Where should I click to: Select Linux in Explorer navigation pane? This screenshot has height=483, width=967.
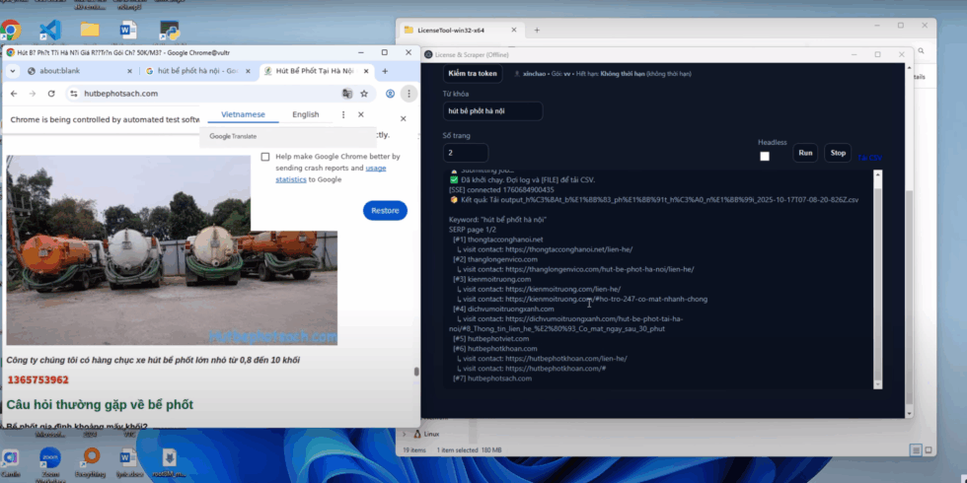click(432, 434)
